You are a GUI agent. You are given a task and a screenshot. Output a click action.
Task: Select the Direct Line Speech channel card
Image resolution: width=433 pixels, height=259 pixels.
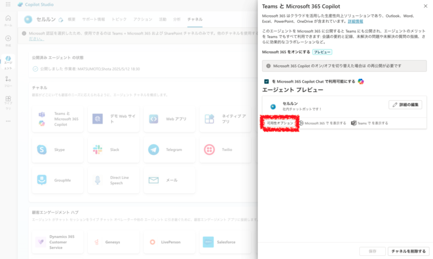(x=114, y=180)
